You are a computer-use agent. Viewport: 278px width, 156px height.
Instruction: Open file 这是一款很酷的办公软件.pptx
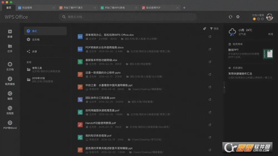pos(103,73)
